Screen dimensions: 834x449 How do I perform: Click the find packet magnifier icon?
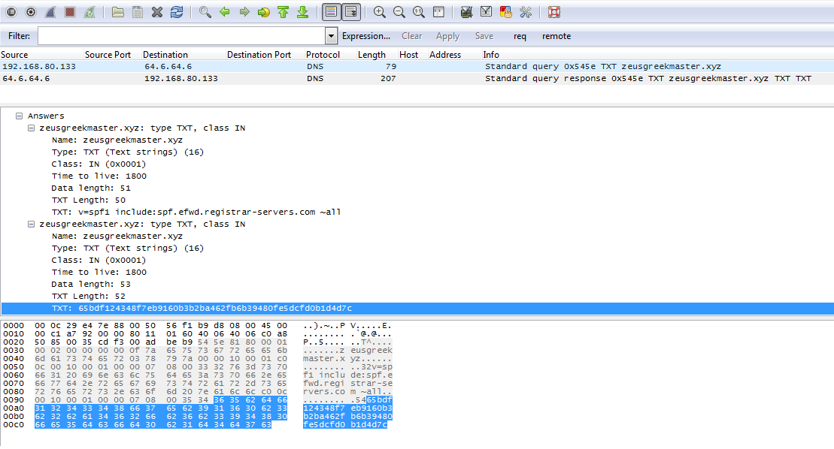[205, 12]
